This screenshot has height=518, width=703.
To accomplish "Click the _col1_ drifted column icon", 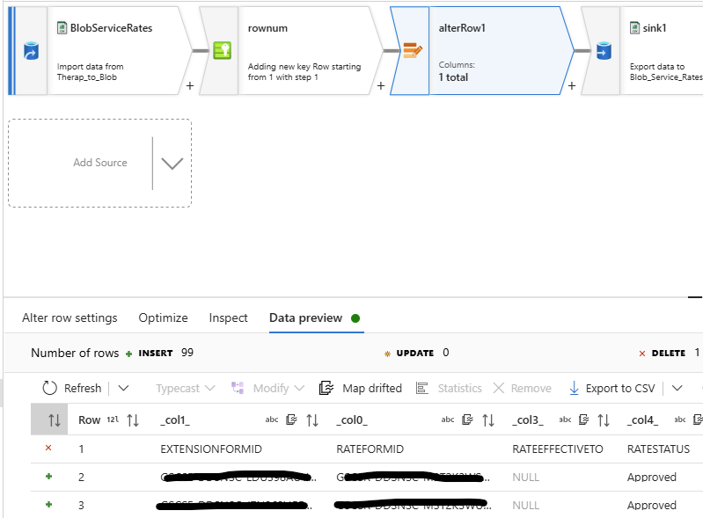I will [x=291, y=420].
